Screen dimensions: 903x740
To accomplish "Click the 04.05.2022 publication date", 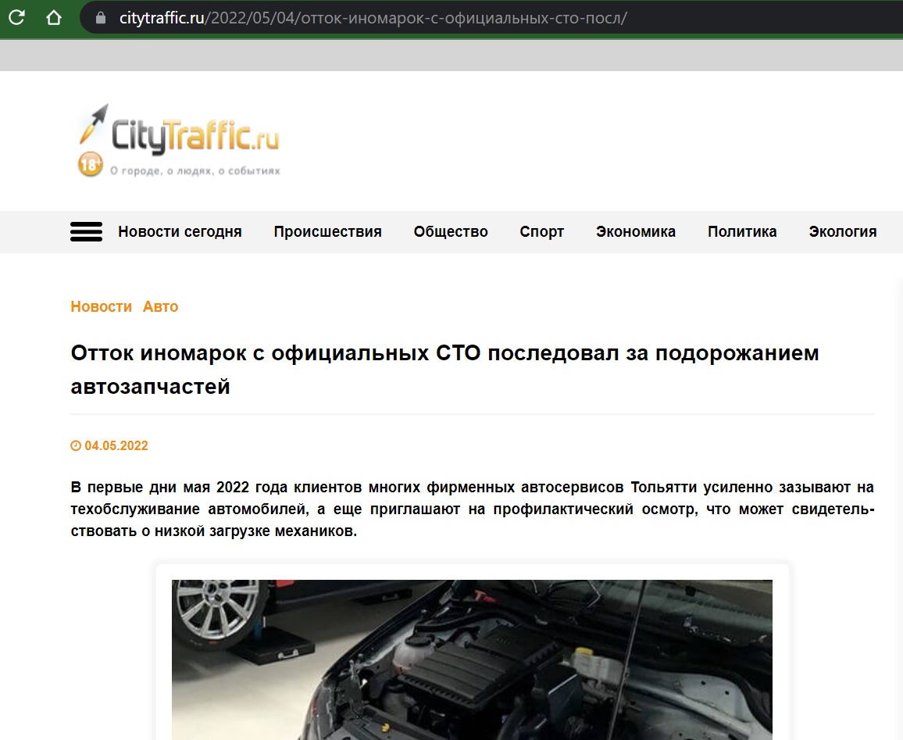I will coord(116,446).
